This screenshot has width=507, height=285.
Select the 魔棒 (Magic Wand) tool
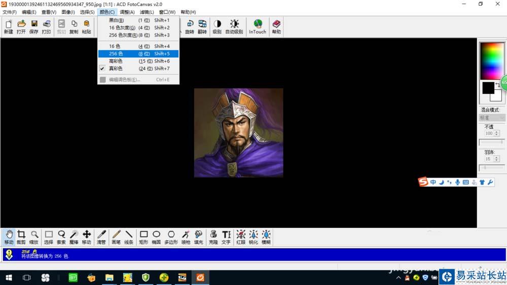click(x=74, y=237)
